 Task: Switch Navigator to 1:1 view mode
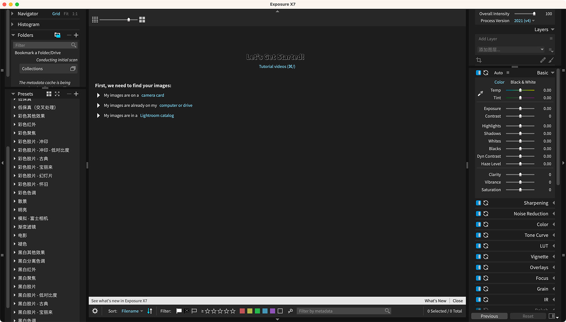tap(74, 14)
